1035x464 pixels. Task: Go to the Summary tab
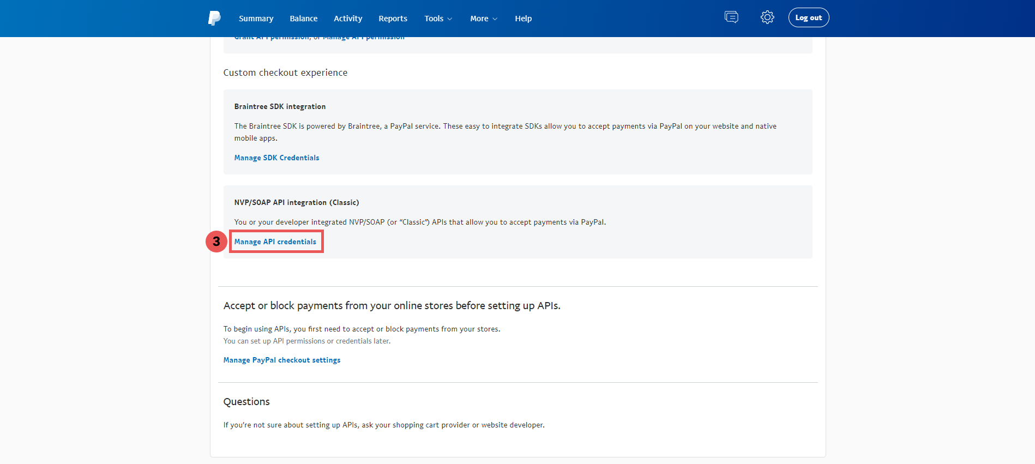[x=256, y=19]
